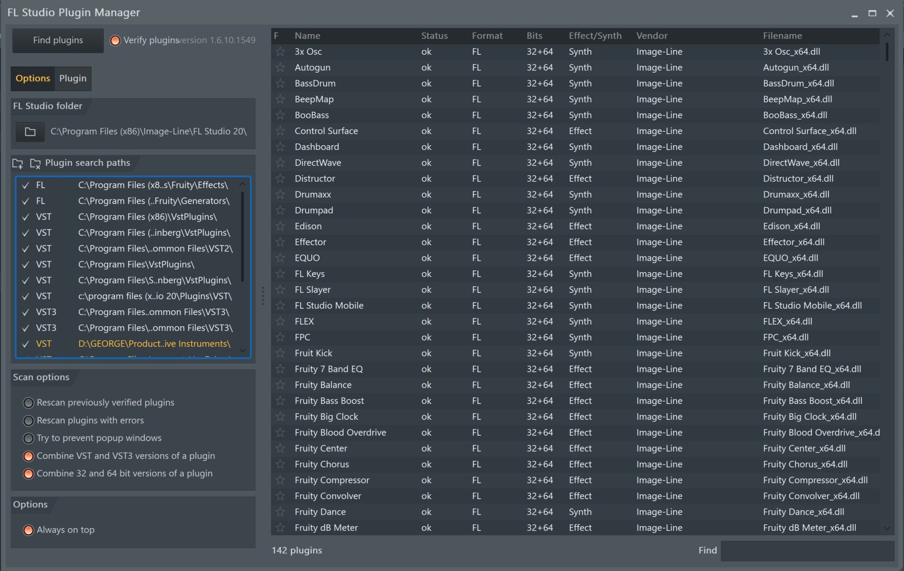Screen dimensions: 904x571
Task: Favorite Fruity Compressor using its star
Action: [280, 480]
